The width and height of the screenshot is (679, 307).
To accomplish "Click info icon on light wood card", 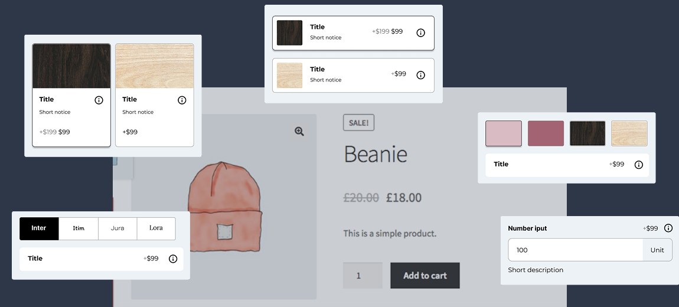I will pyautogui.click(x=182, y=100).
